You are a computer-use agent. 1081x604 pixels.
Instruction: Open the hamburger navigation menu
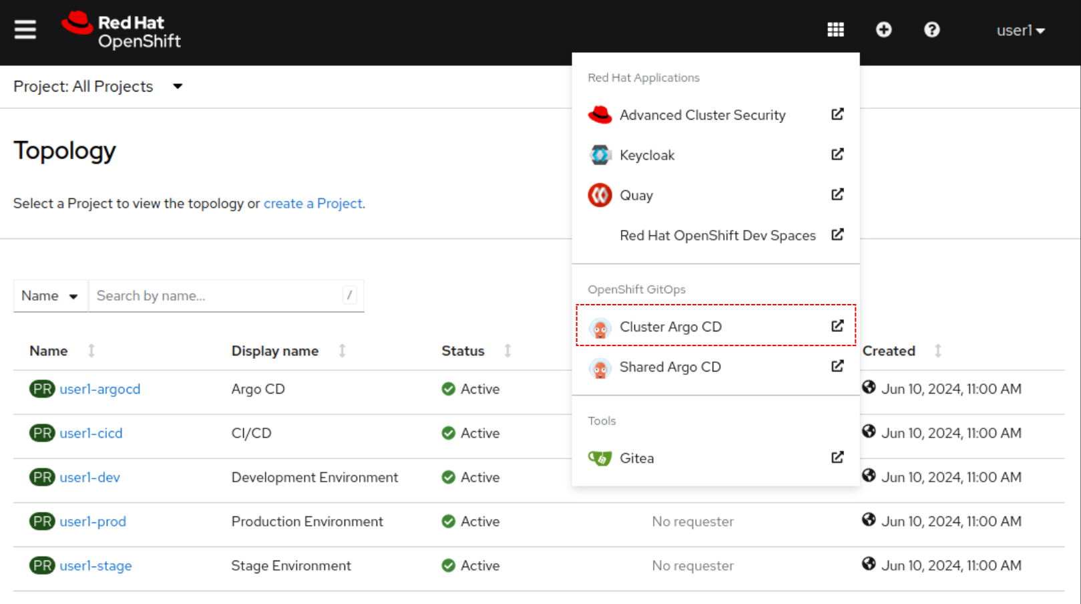click(x=25, y=29)
